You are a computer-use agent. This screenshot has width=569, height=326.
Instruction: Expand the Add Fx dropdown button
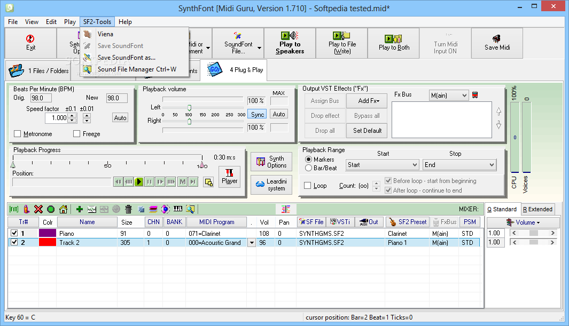pyautogui.click(x=367, y=101)
